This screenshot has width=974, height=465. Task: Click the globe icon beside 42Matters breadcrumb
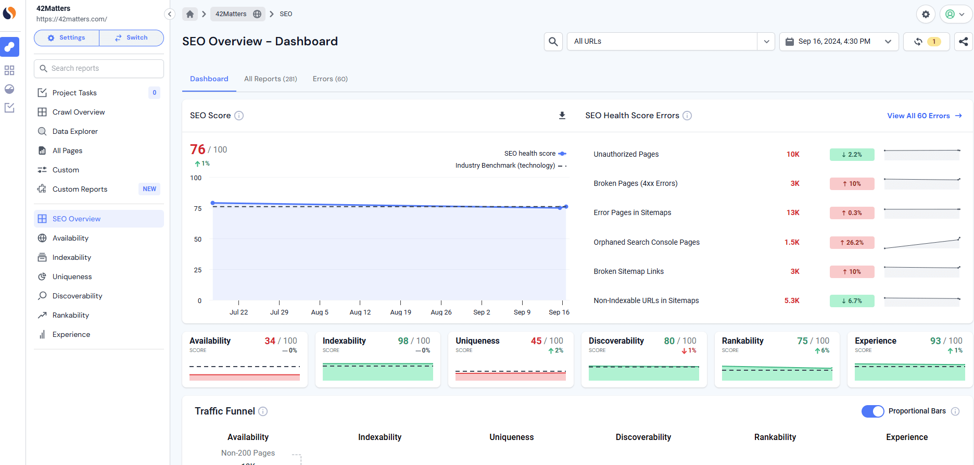coord(257,14)
